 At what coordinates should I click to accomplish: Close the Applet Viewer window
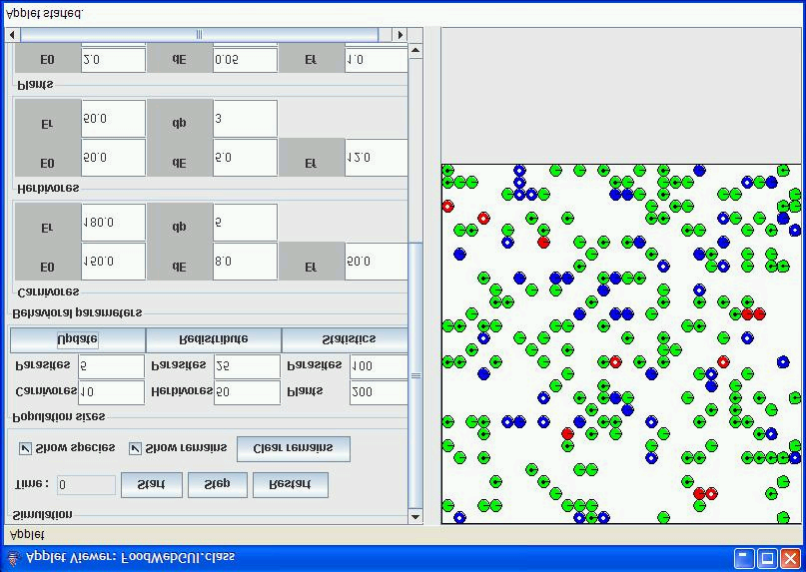tap(790, 558)
